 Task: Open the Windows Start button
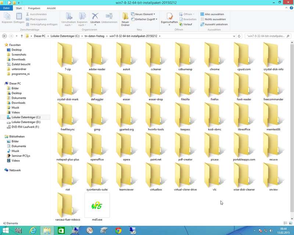tap(6, 231)
